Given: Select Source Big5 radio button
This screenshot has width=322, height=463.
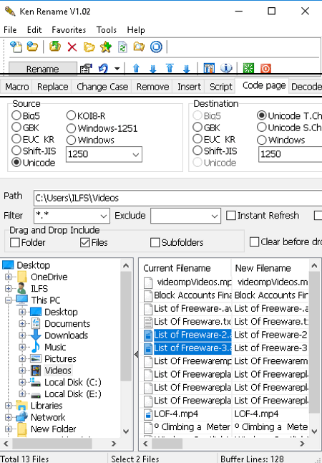Looking at the screenshot, I should [16, 115].
